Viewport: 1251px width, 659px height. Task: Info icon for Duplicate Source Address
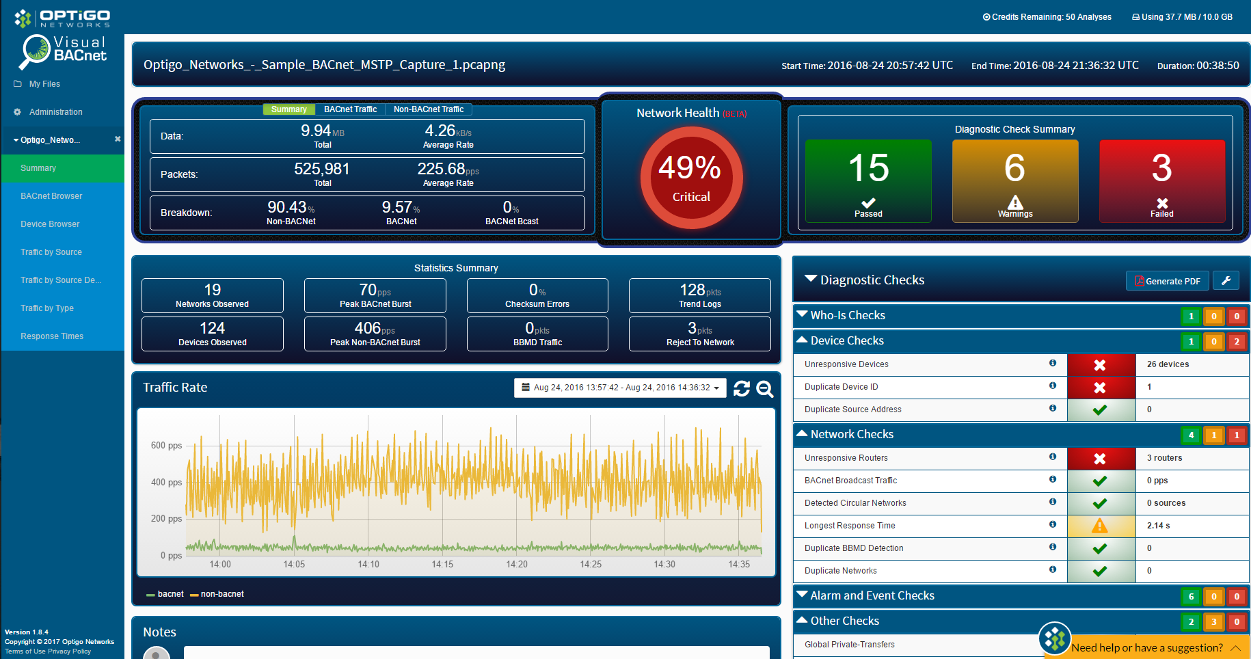tap(1053, 408)
